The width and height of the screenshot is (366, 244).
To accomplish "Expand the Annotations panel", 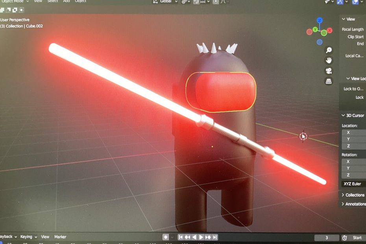I will coord(343,204).
